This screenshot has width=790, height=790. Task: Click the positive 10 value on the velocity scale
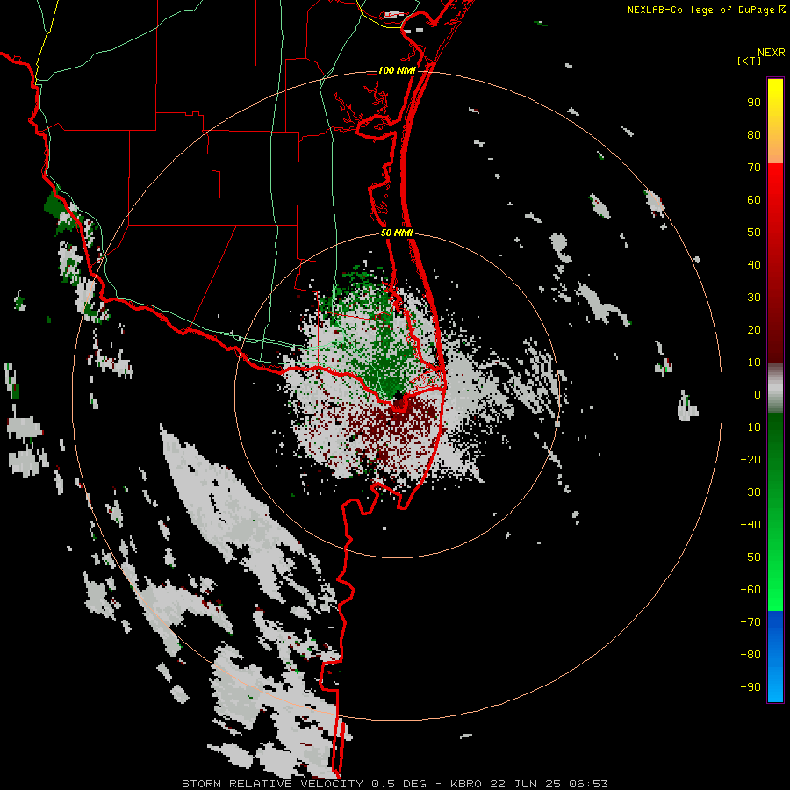point(754,363)
